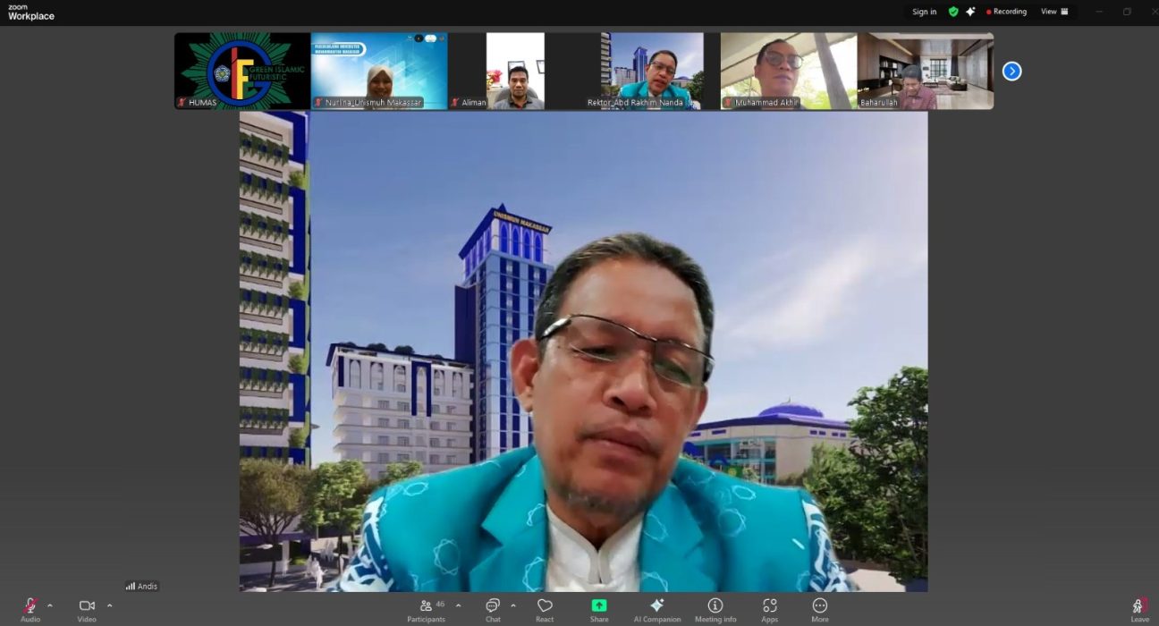The height and width of the screenshot is (626, 1159).
Task: Open the React emoji menu
Action: [x=545, y=609]
